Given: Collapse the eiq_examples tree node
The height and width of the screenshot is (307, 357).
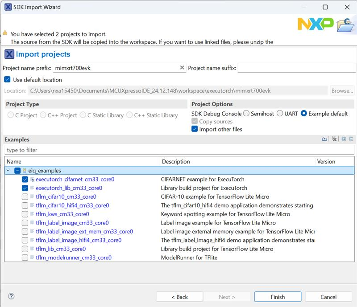Looking at the screenshot, I should 8,171.
